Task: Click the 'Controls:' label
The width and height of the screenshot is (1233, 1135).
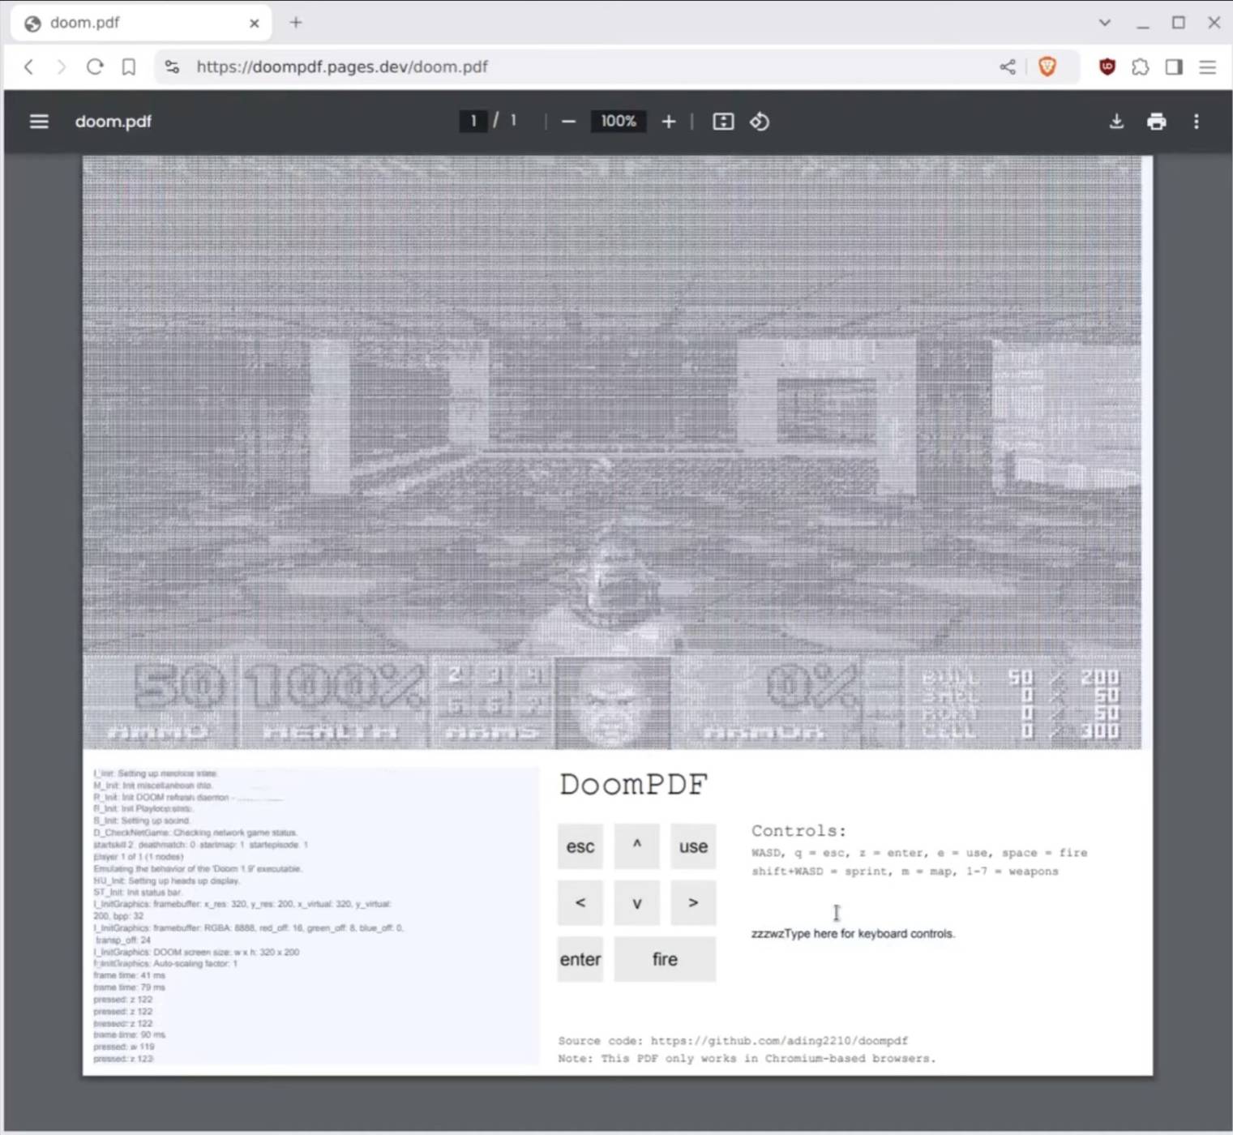Action: [x=798, y=831]
